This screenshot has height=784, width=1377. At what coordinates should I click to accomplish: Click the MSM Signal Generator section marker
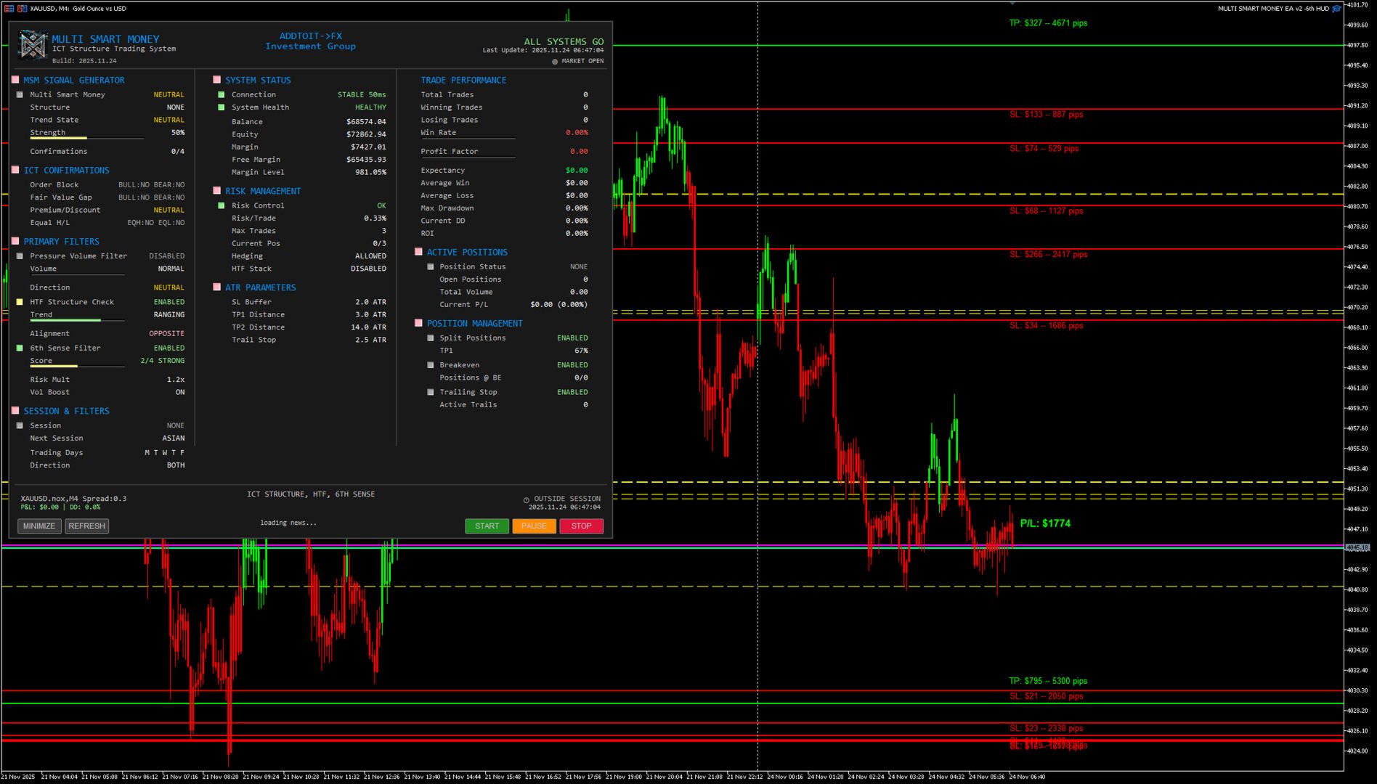[x=15, y=80]
